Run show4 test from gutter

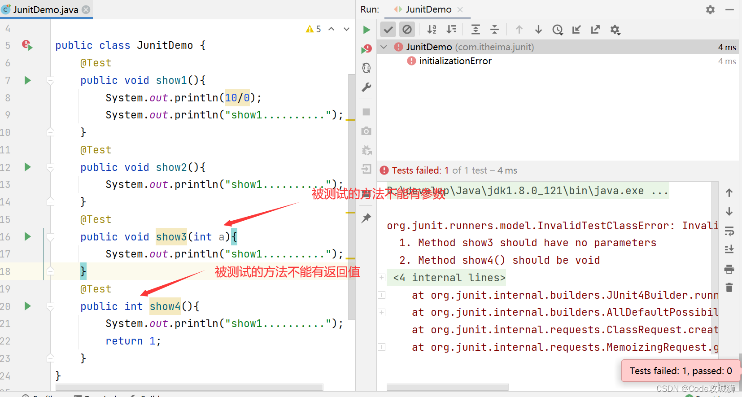click(x=28, y=306)
